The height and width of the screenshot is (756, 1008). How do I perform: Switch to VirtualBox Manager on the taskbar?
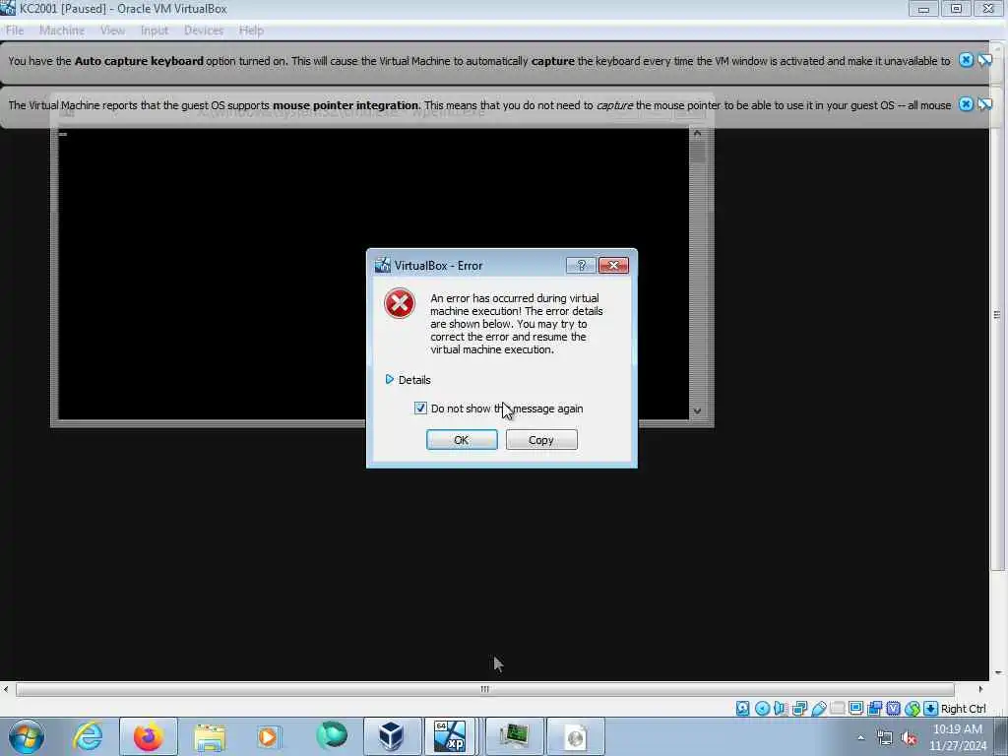(391, 736)
